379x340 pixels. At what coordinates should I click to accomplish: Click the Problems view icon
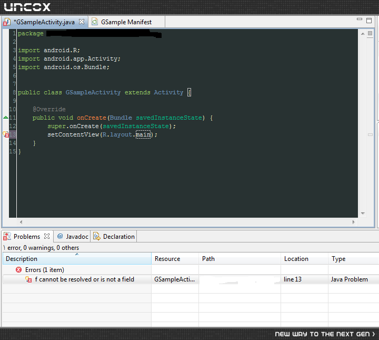tap(7, 236)
